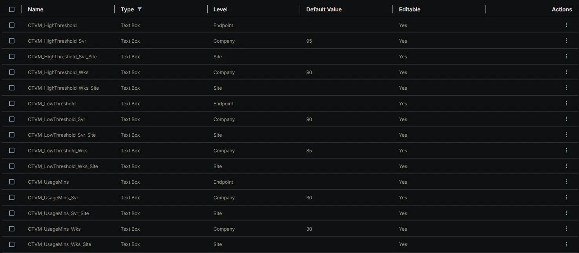Sort by the Level column header
Image resolution: width=579 pixels, height=253 pixels.
pyautogui.click(x=220, y=9)
